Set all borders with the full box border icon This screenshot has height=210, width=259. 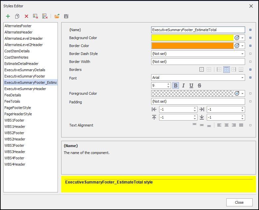tap(201, 70)
